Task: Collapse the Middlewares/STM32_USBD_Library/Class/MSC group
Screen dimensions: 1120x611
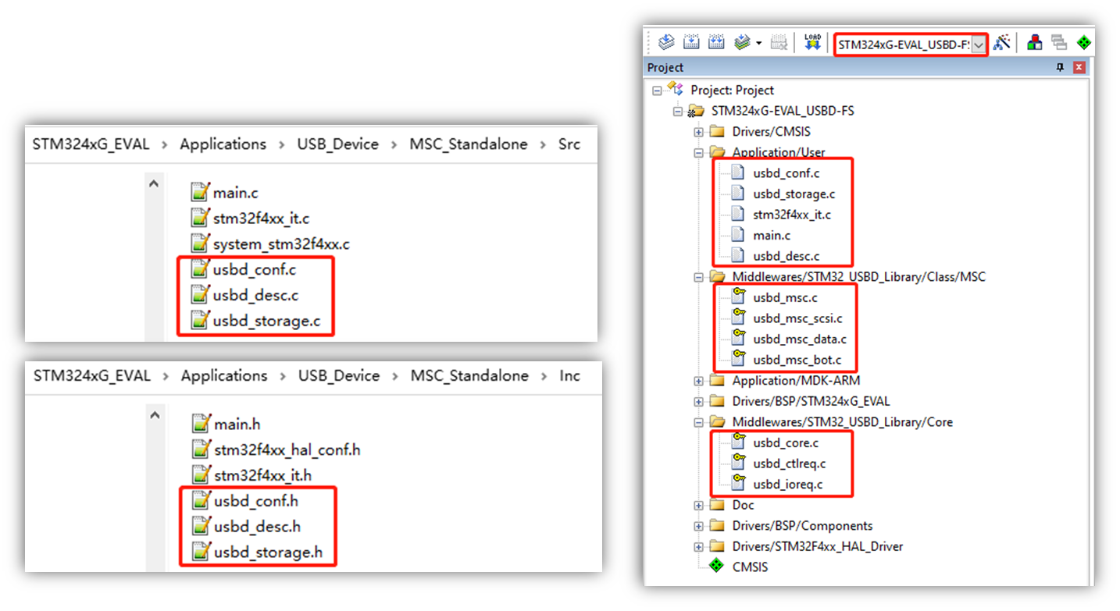Action: (x=698, y=277)
